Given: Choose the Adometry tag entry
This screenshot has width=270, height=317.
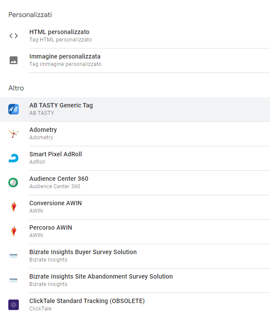Looking at the screenshot, I should coord(135,134).
